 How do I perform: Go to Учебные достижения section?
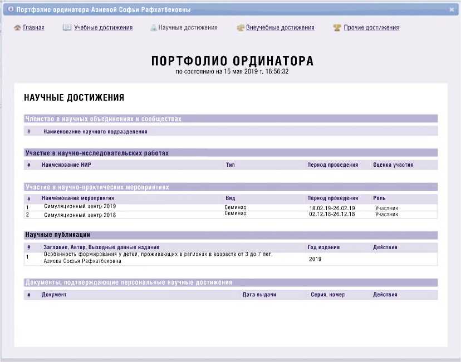(103, 28)
